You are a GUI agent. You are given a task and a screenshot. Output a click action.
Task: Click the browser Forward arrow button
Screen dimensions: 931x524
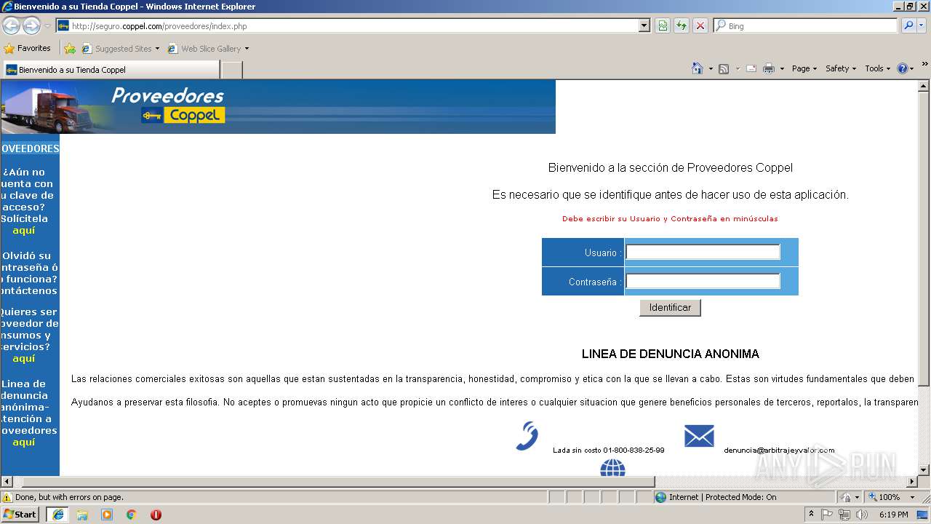[31, 25]
